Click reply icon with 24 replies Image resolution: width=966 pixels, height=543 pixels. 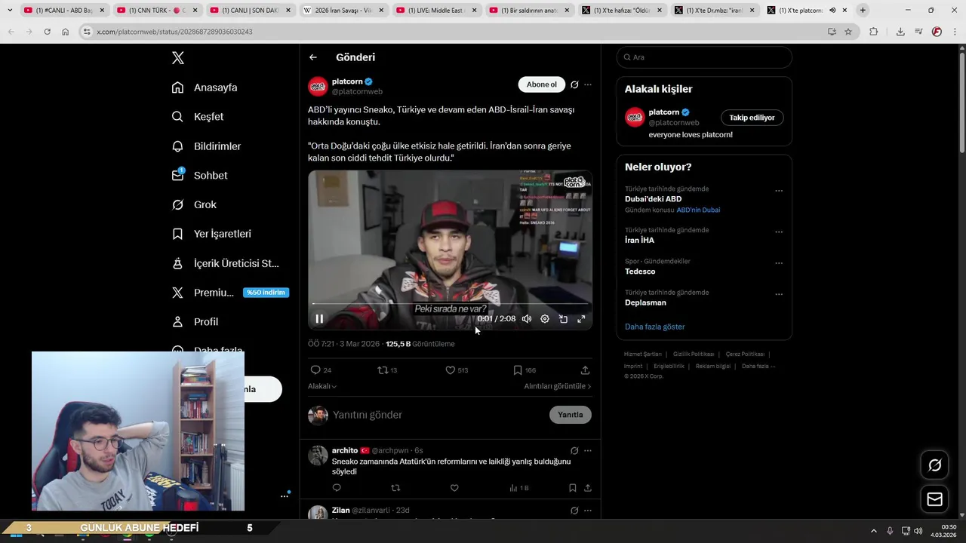click(321, 370)
